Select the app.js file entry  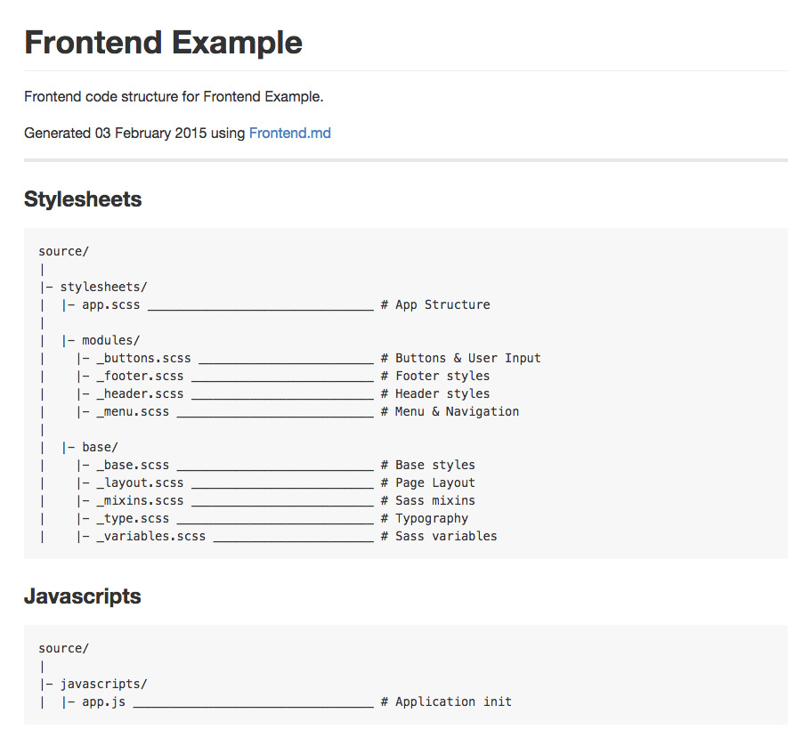103,701
